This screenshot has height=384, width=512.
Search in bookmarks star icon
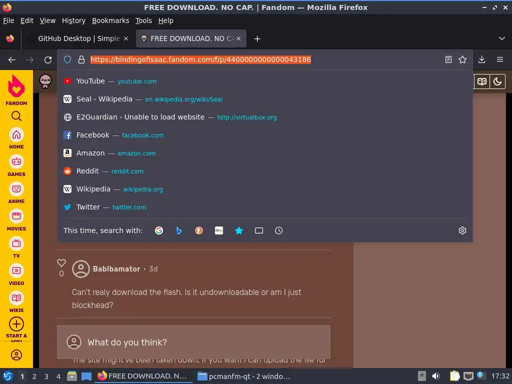(x=239, y=230)
